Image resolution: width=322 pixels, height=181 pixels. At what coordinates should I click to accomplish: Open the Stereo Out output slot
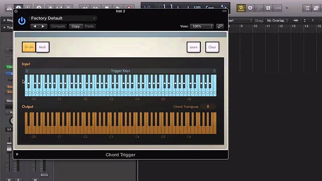9,101
